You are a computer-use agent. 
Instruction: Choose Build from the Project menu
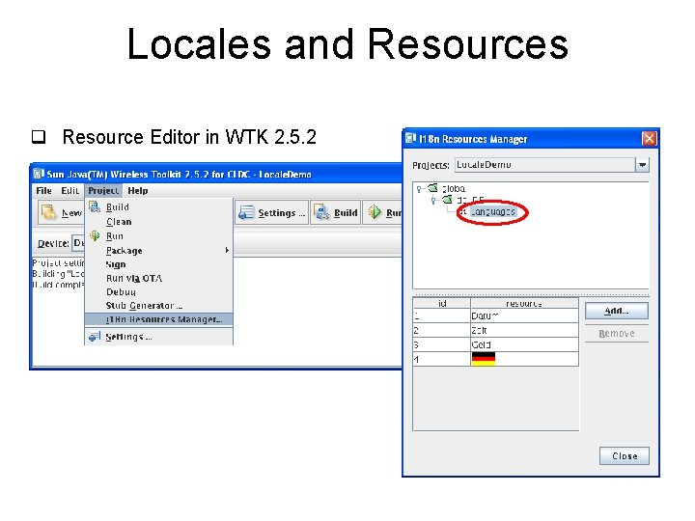click(118, 207)
